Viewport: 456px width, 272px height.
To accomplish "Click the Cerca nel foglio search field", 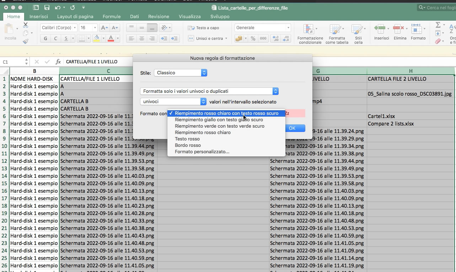I will pyautogui.click(x=437, y=7).
